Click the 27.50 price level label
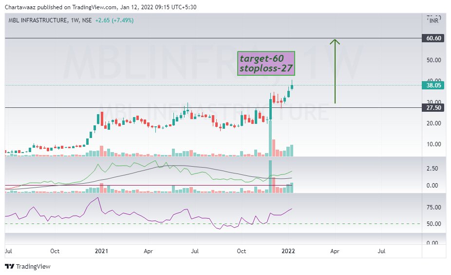 [433, 108]
